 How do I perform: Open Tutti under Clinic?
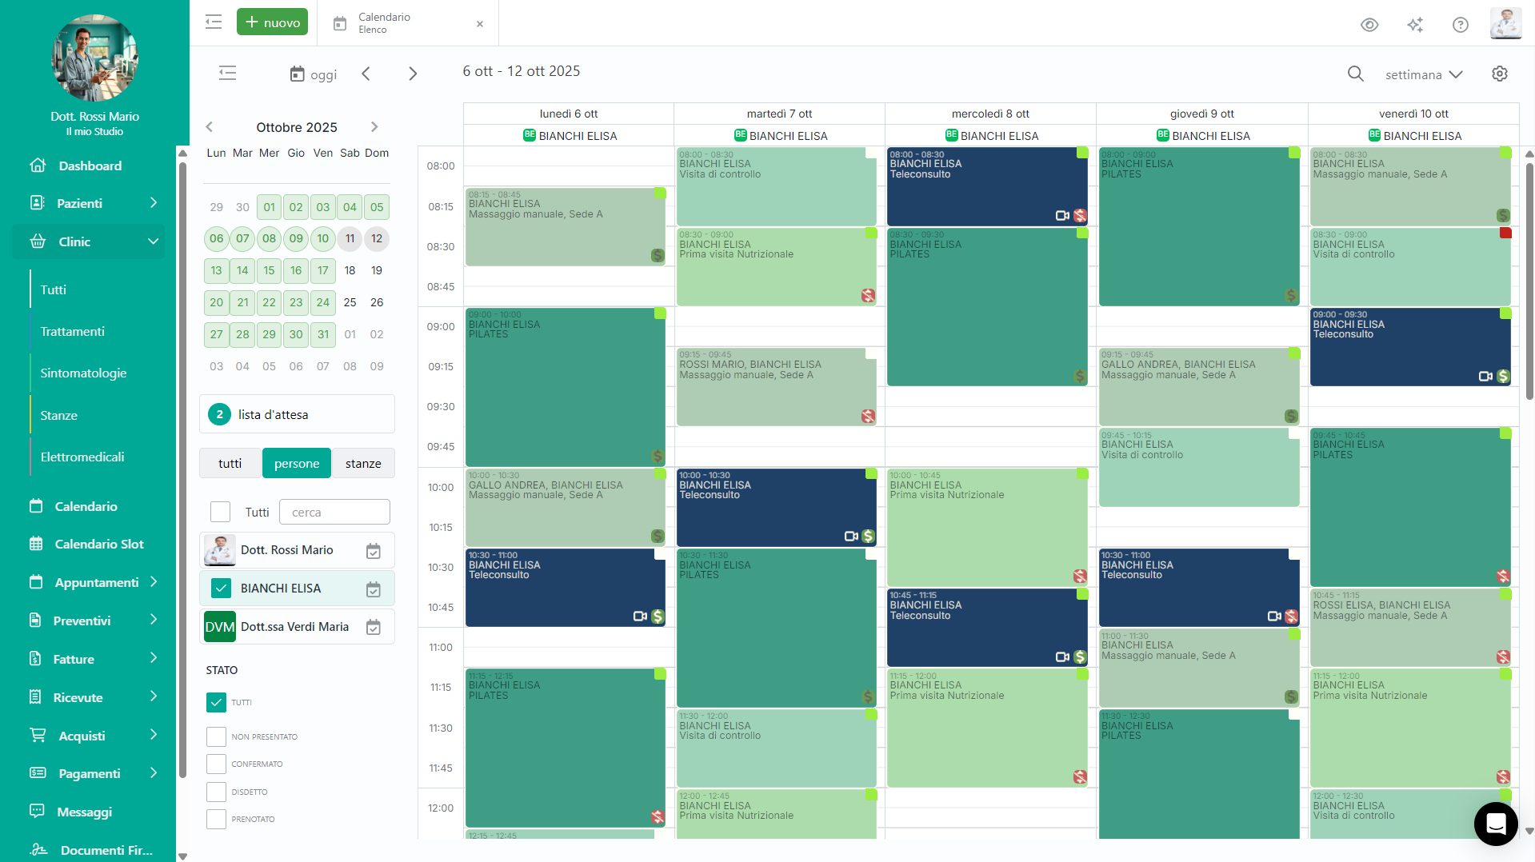coord(54,289)
